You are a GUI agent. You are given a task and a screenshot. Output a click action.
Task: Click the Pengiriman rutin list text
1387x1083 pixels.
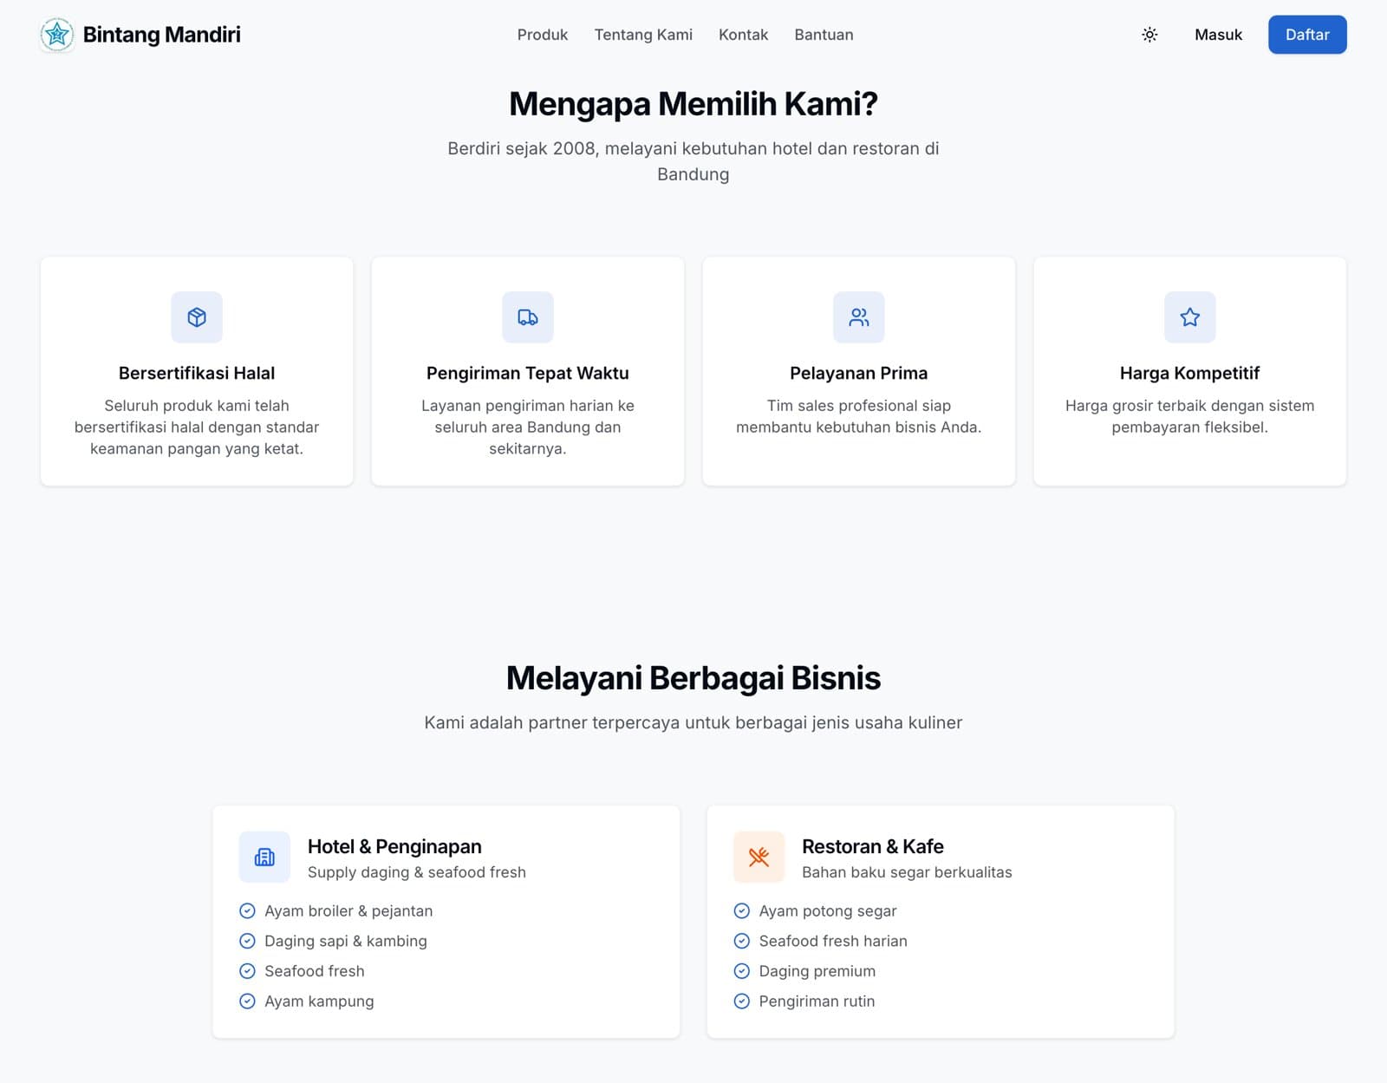pos(817,1001)
